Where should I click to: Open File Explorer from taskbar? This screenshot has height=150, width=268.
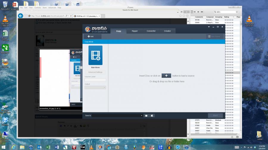(22, 147)
